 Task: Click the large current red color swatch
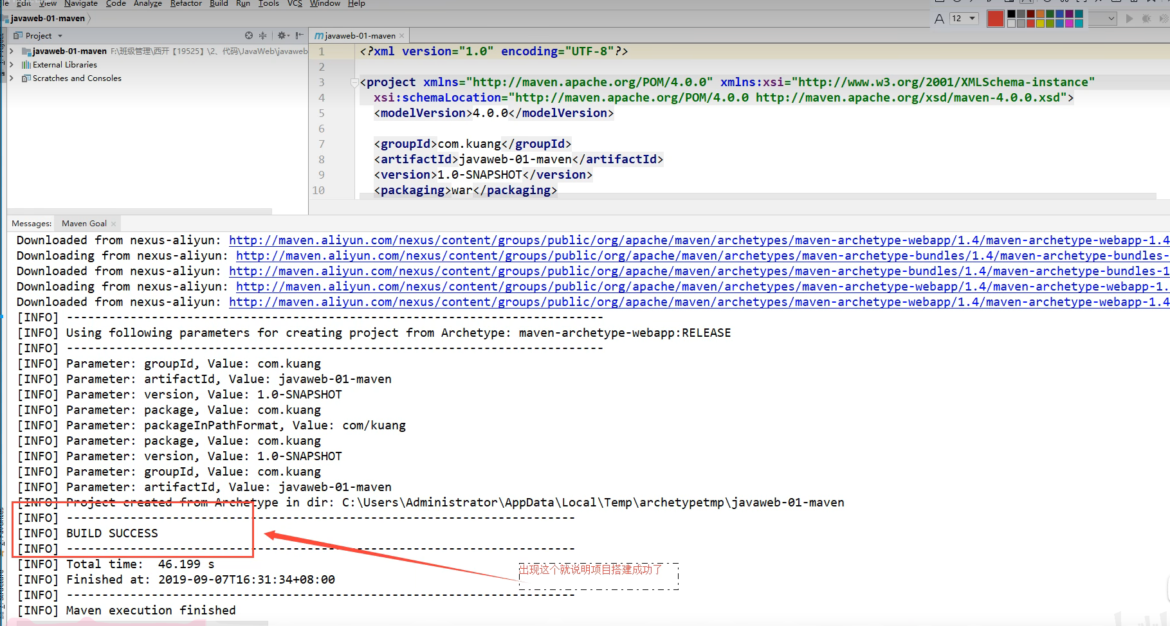[996, 19]
